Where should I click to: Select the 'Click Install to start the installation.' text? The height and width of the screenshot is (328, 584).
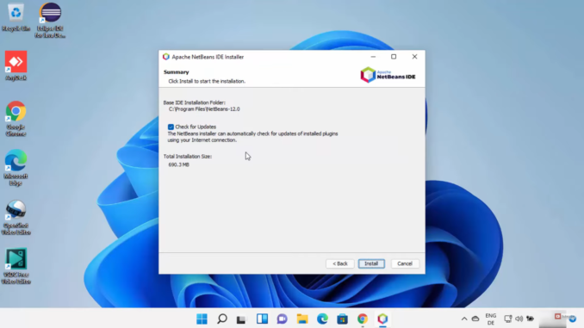click(207, 81)
